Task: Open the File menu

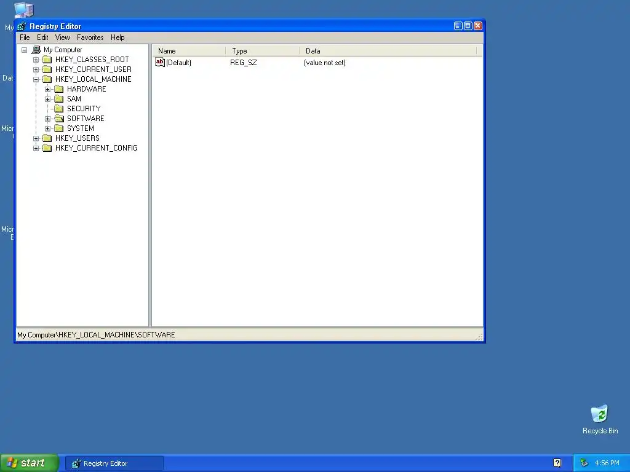Action: point(25,37)
